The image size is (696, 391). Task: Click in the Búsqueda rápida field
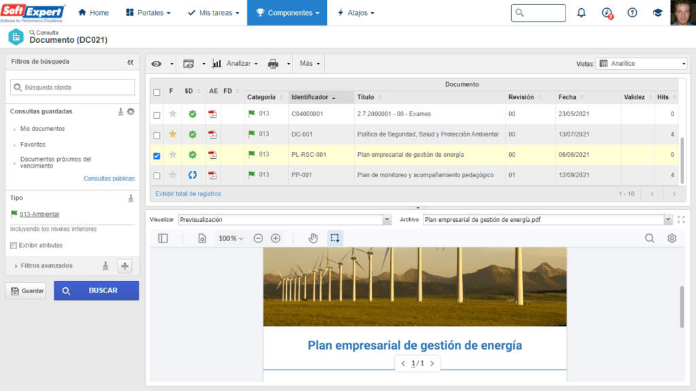[73, 88]
